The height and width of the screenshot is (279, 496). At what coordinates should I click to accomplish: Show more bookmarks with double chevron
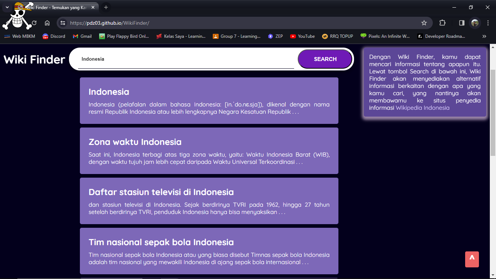tap(484, 36)
